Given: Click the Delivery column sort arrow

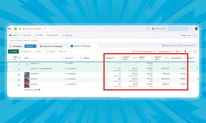Looking at the screenshot, I should click(73, 58).
